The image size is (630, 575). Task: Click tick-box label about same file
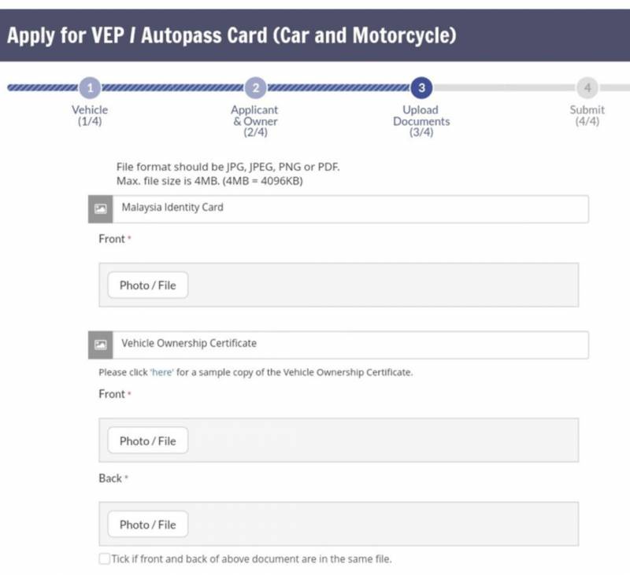click(252, 559)
